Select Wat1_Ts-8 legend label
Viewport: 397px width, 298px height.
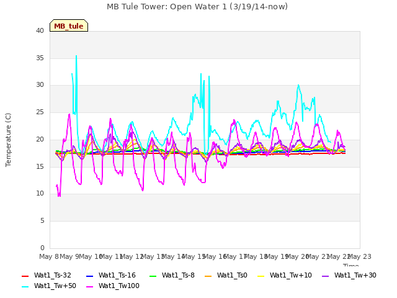click(178, 276)
